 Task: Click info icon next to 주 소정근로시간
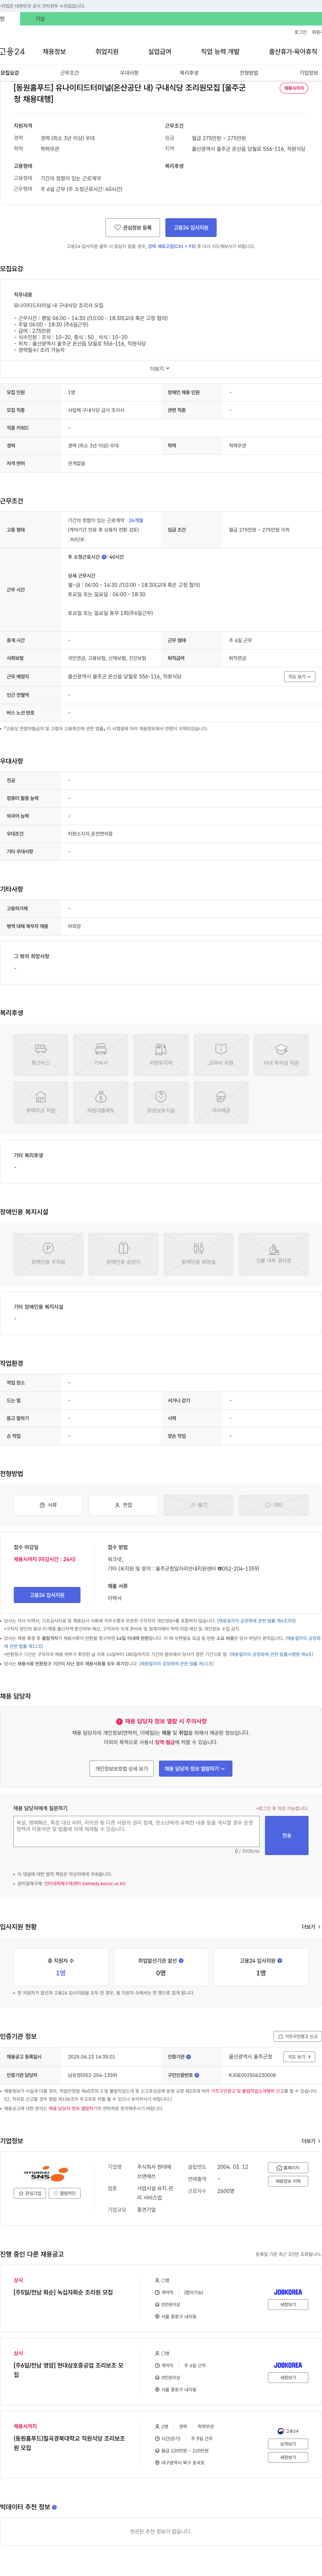pos(104,557)
